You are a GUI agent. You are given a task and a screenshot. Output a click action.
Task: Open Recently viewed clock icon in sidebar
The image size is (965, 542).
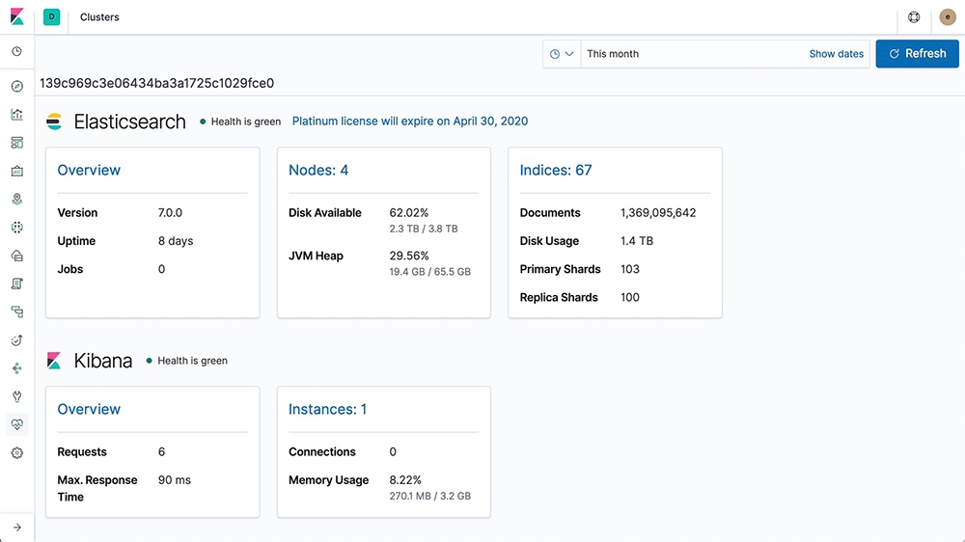[x=17, y=52]
